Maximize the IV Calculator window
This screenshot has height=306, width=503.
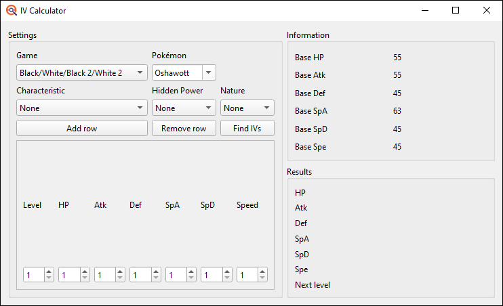coord(456,11)
